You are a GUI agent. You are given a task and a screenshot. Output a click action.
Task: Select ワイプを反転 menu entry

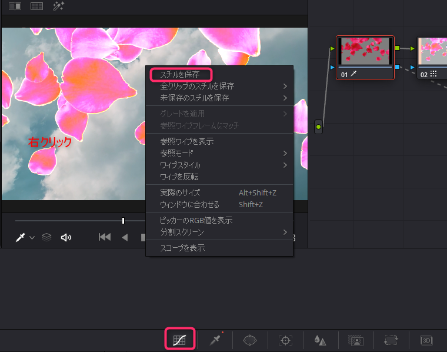coord(219,177)
